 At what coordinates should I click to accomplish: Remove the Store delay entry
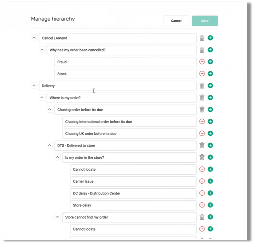point(202,205)
